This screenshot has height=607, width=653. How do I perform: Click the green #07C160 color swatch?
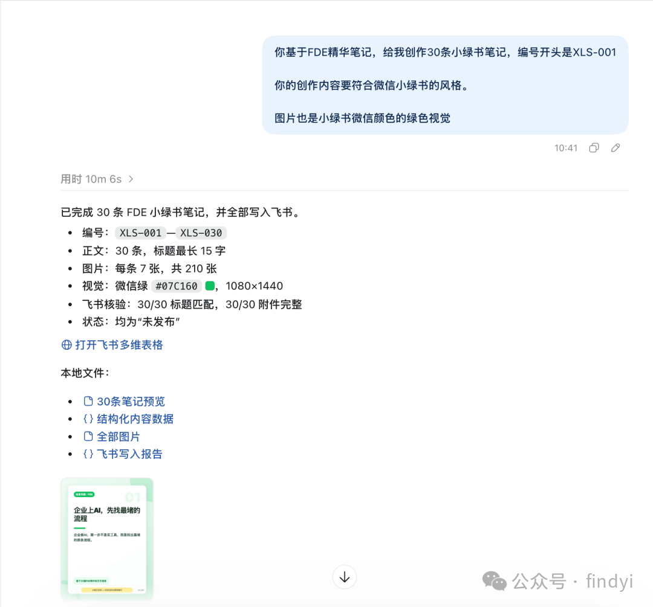(x=210, y=286)
